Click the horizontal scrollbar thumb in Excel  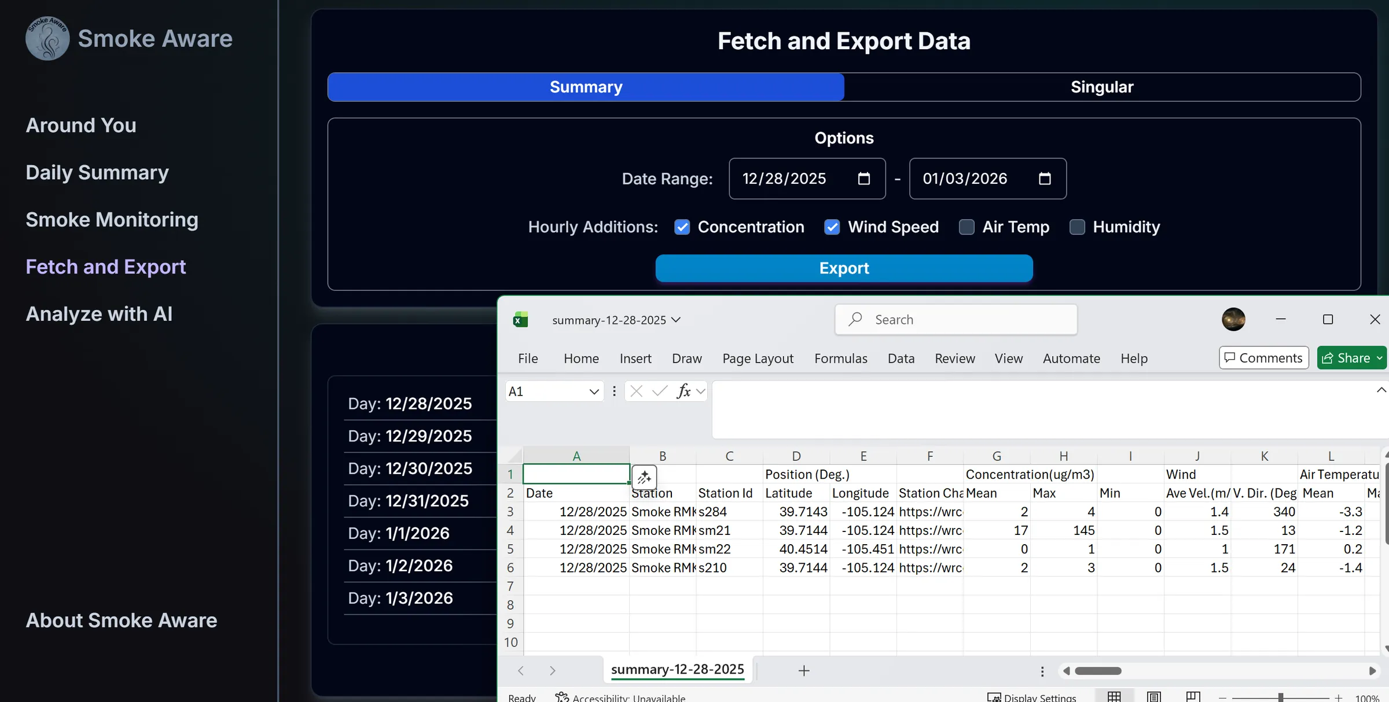coord(1098,671)
